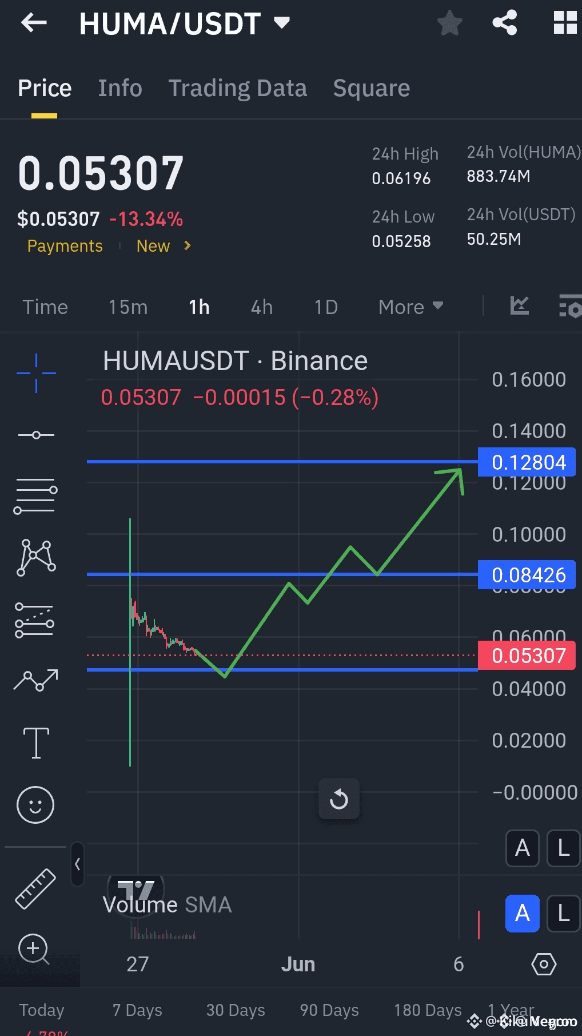Open the New tag link

[153, 246]
